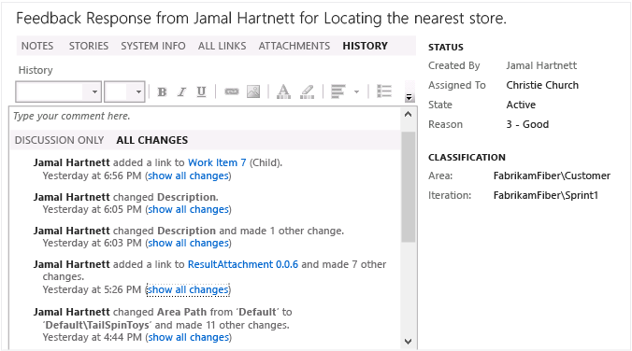Switch to the STORIES tab

coord(89,46)
